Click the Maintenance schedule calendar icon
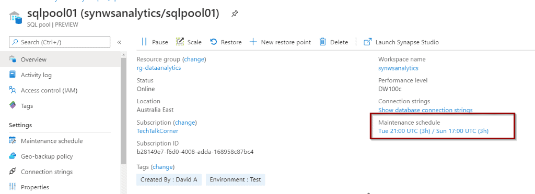535x194 pixels. tap(13, 141)
